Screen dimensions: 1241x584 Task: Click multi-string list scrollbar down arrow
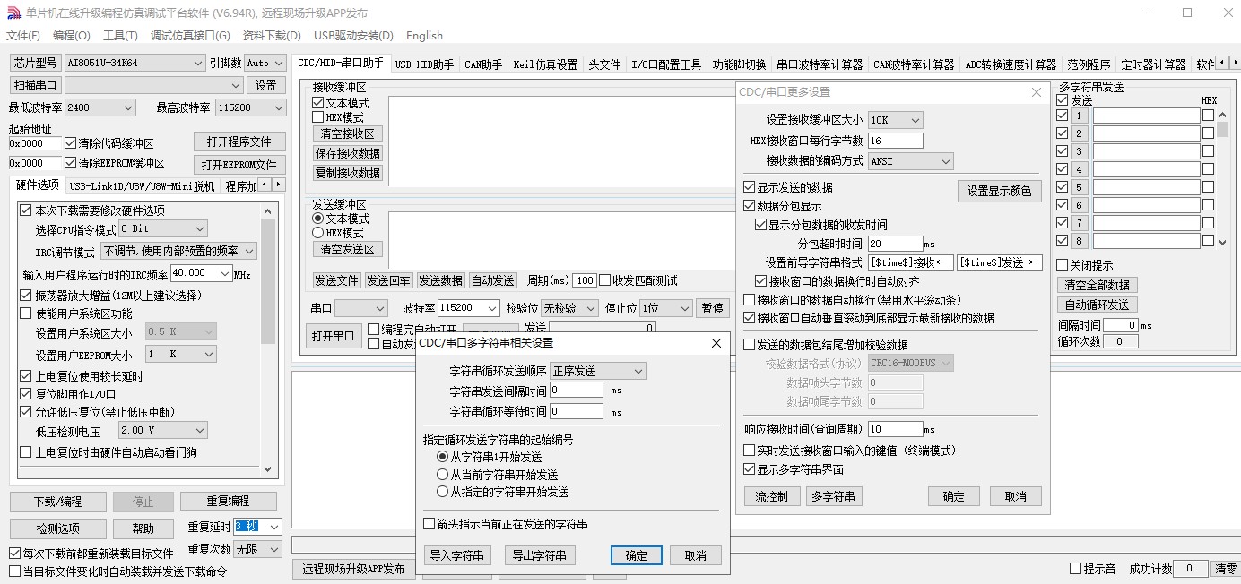click(1221, 241)
